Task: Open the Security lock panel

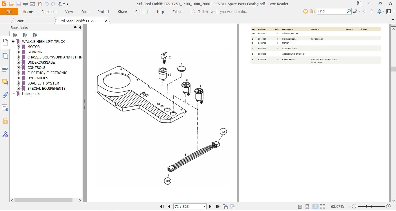Action: [x=5, y=121]
